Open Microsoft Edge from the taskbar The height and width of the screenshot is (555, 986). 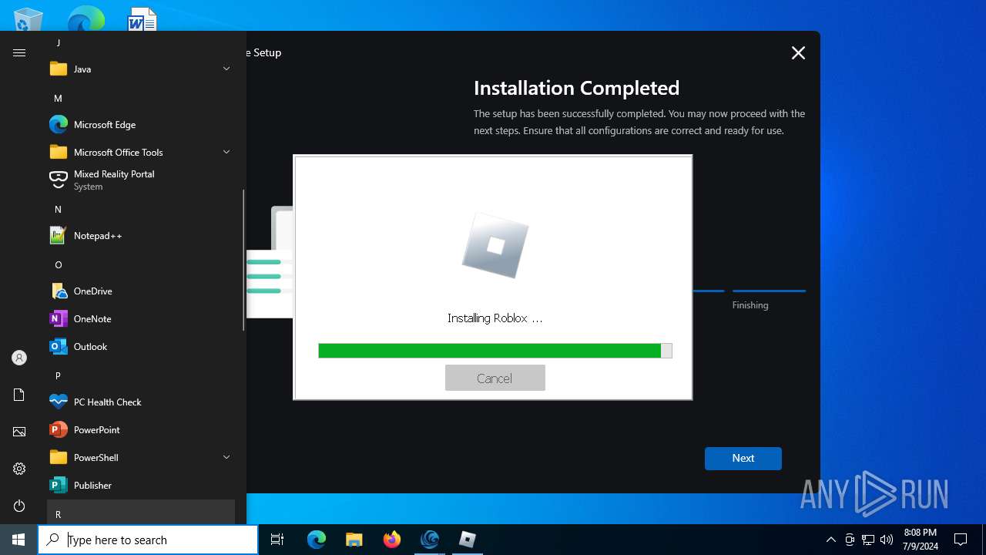[x=317, y=540]
